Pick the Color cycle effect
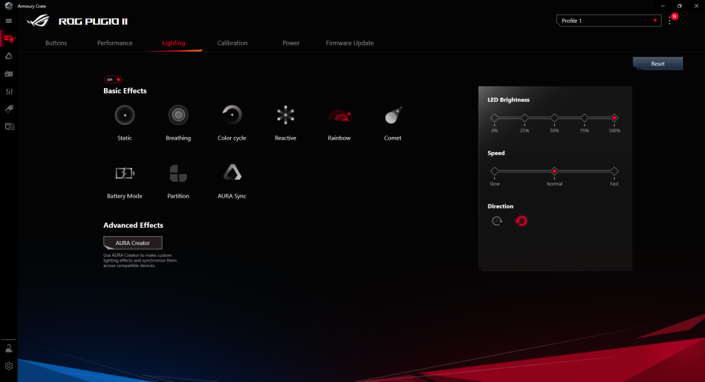705x382 pixels. [232, 116]
